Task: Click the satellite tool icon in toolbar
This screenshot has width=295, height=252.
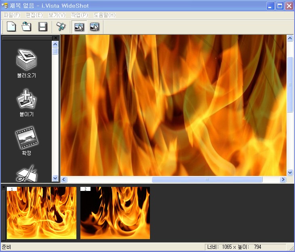Action: point(61,27)
